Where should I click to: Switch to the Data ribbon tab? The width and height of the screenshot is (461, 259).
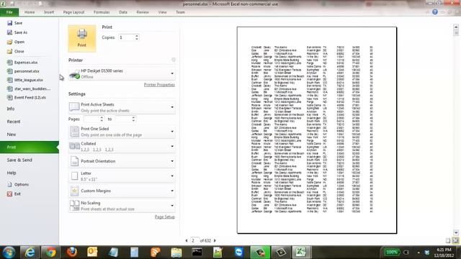click(x=123, y=12)
